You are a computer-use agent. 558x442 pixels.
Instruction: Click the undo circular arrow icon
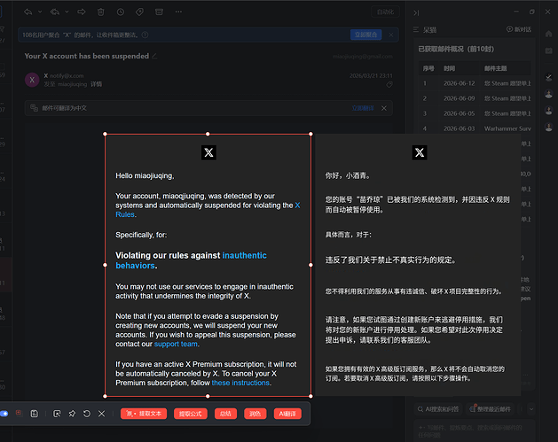pos(87,414)
